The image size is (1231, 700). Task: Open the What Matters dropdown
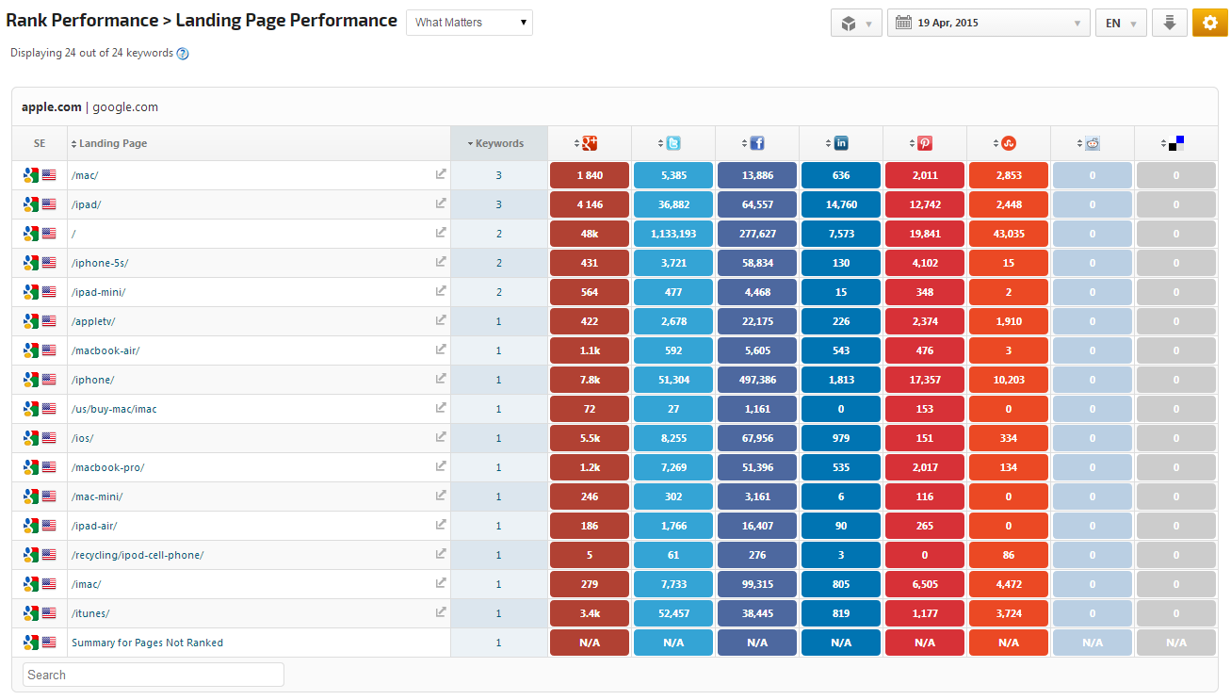469,23
